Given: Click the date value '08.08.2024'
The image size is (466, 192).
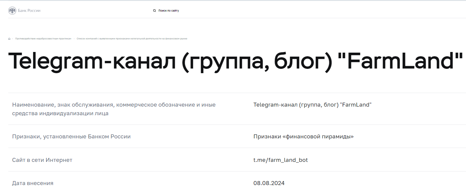Looking at the screenshot, I should 269,183.
